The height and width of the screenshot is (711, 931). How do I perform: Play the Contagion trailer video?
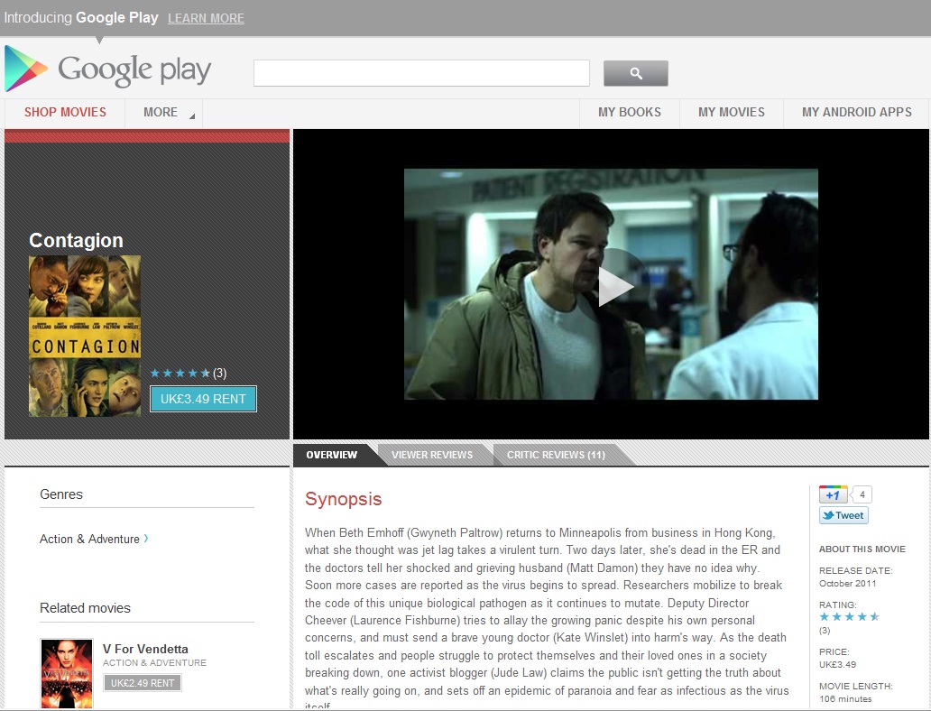(x=615, y=286)
